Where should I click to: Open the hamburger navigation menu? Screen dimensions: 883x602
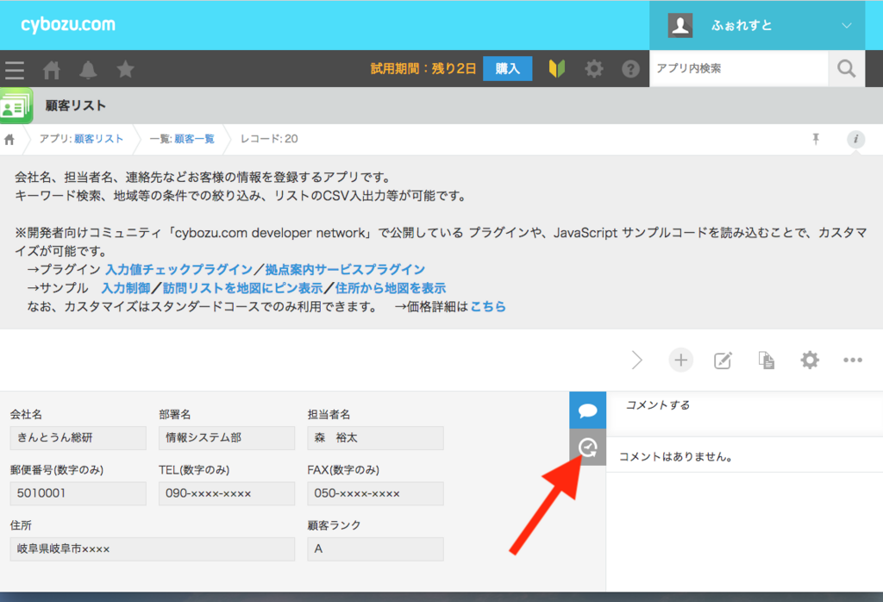[15, 69]
